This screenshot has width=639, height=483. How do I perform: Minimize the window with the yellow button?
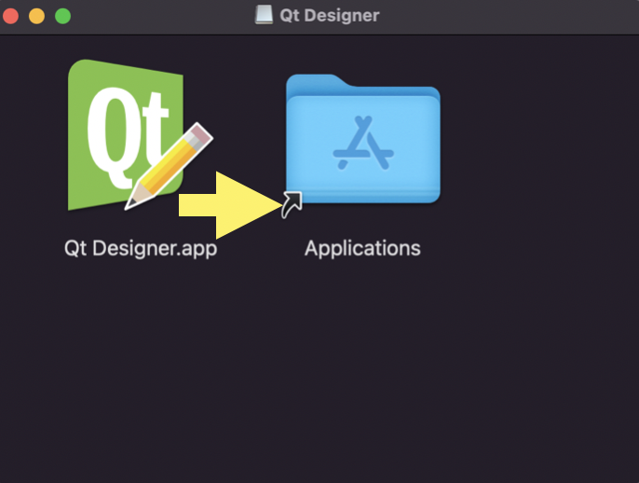coord(36,17)
